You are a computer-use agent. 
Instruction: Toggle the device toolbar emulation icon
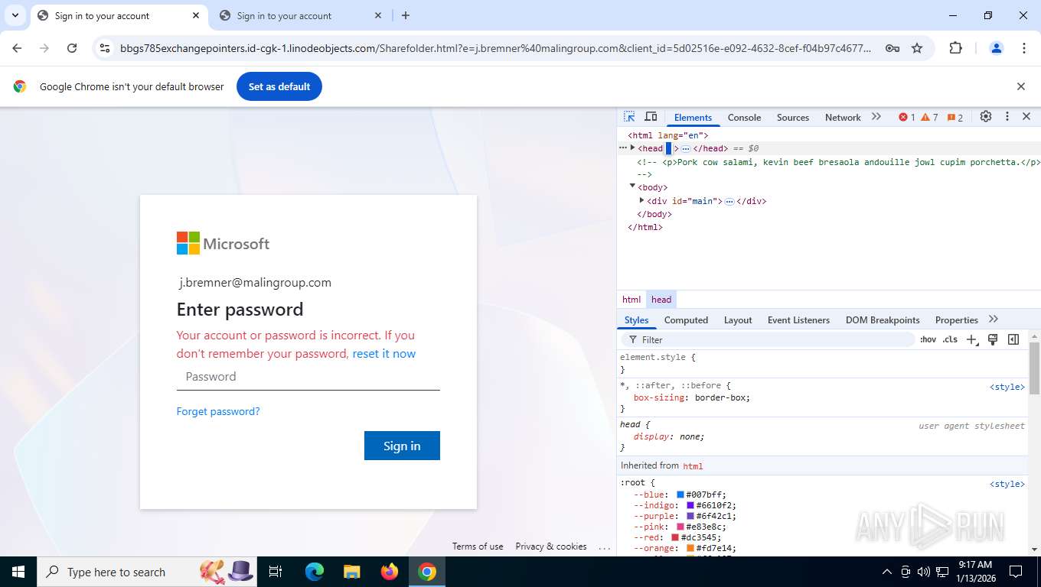tap(651, 117)
